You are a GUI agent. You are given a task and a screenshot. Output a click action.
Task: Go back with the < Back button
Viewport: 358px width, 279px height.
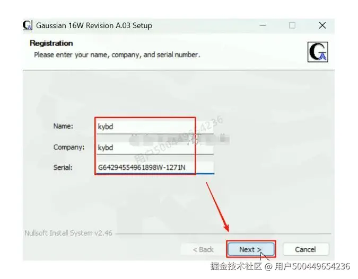click(203, 249)
